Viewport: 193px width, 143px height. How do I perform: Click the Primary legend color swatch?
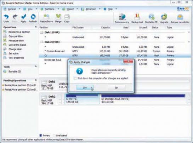tap(41, 135)
